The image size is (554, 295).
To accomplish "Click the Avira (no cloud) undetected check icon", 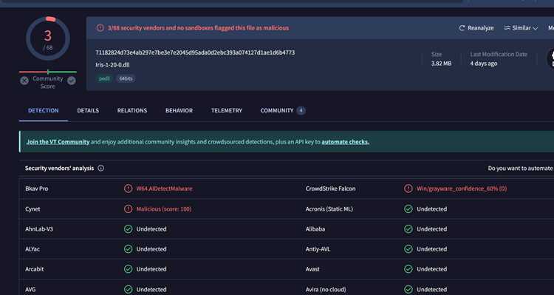I will [408, 289].
